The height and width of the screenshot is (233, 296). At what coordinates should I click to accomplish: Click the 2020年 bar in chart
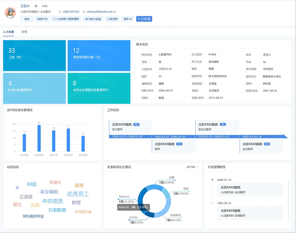[39, 138]
